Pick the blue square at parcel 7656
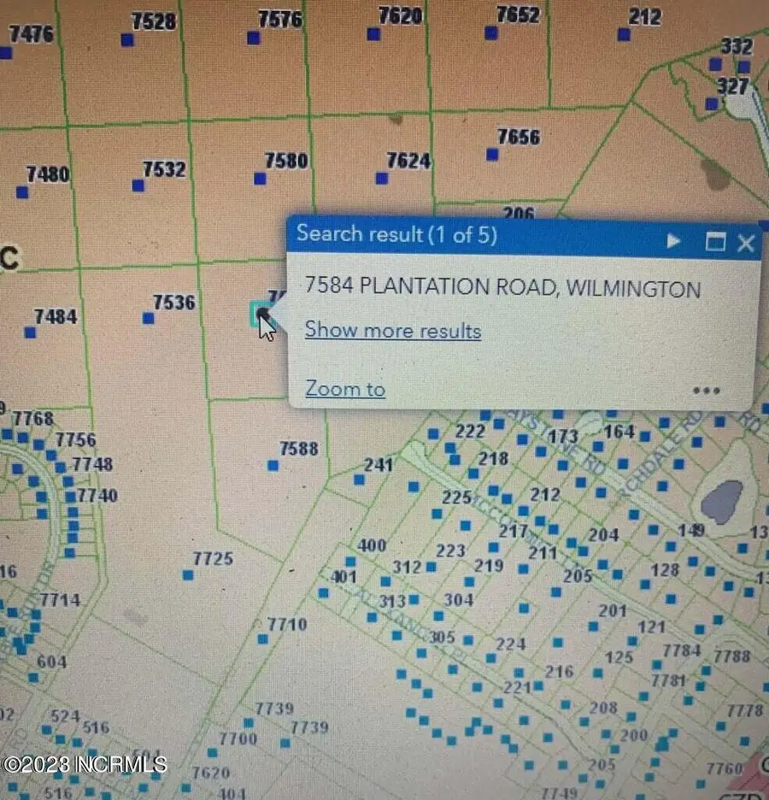The image size is (769, 800). [x=492, y=155]
